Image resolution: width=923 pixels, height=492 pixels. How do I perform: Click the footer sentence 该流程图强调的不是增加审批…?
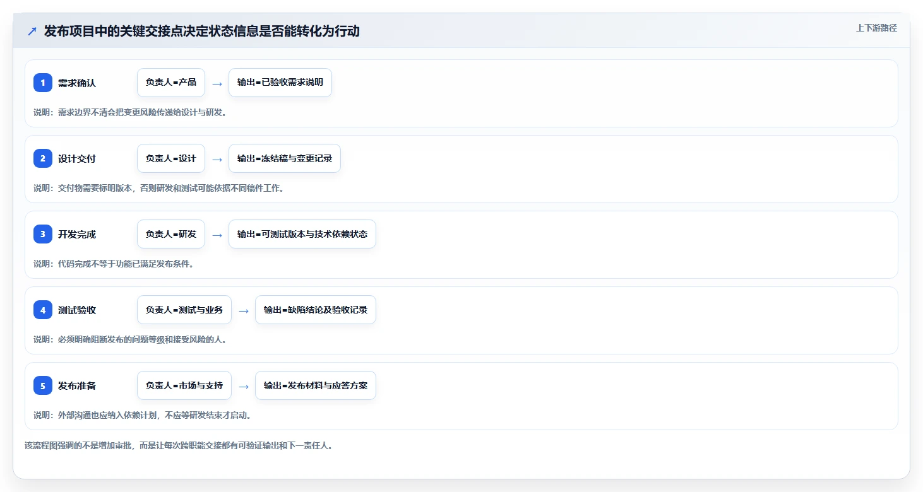pos(179,445)
